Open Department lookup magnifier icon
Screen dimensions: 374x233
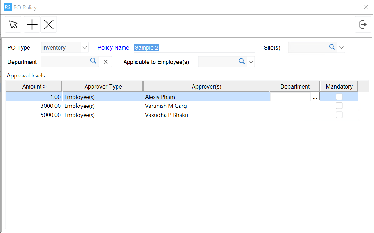click(x=93, y=61)
